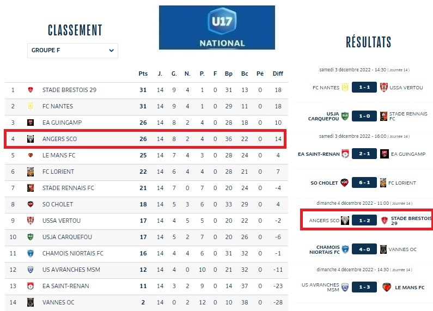Click the Stade Brestois 29 crest in standings

(x=31, y=90)
